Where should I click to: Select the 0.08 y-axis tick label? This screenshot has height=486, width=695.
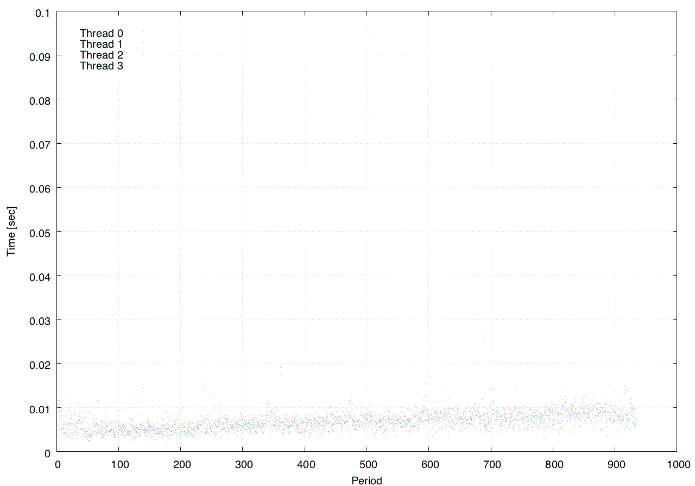(40, 100)
